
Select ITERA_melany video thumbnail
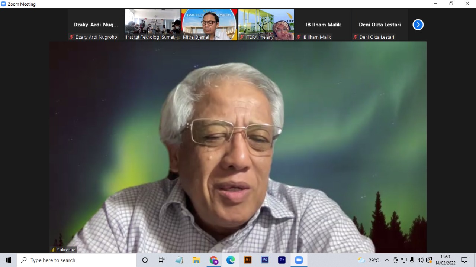[x=266, y=25]
